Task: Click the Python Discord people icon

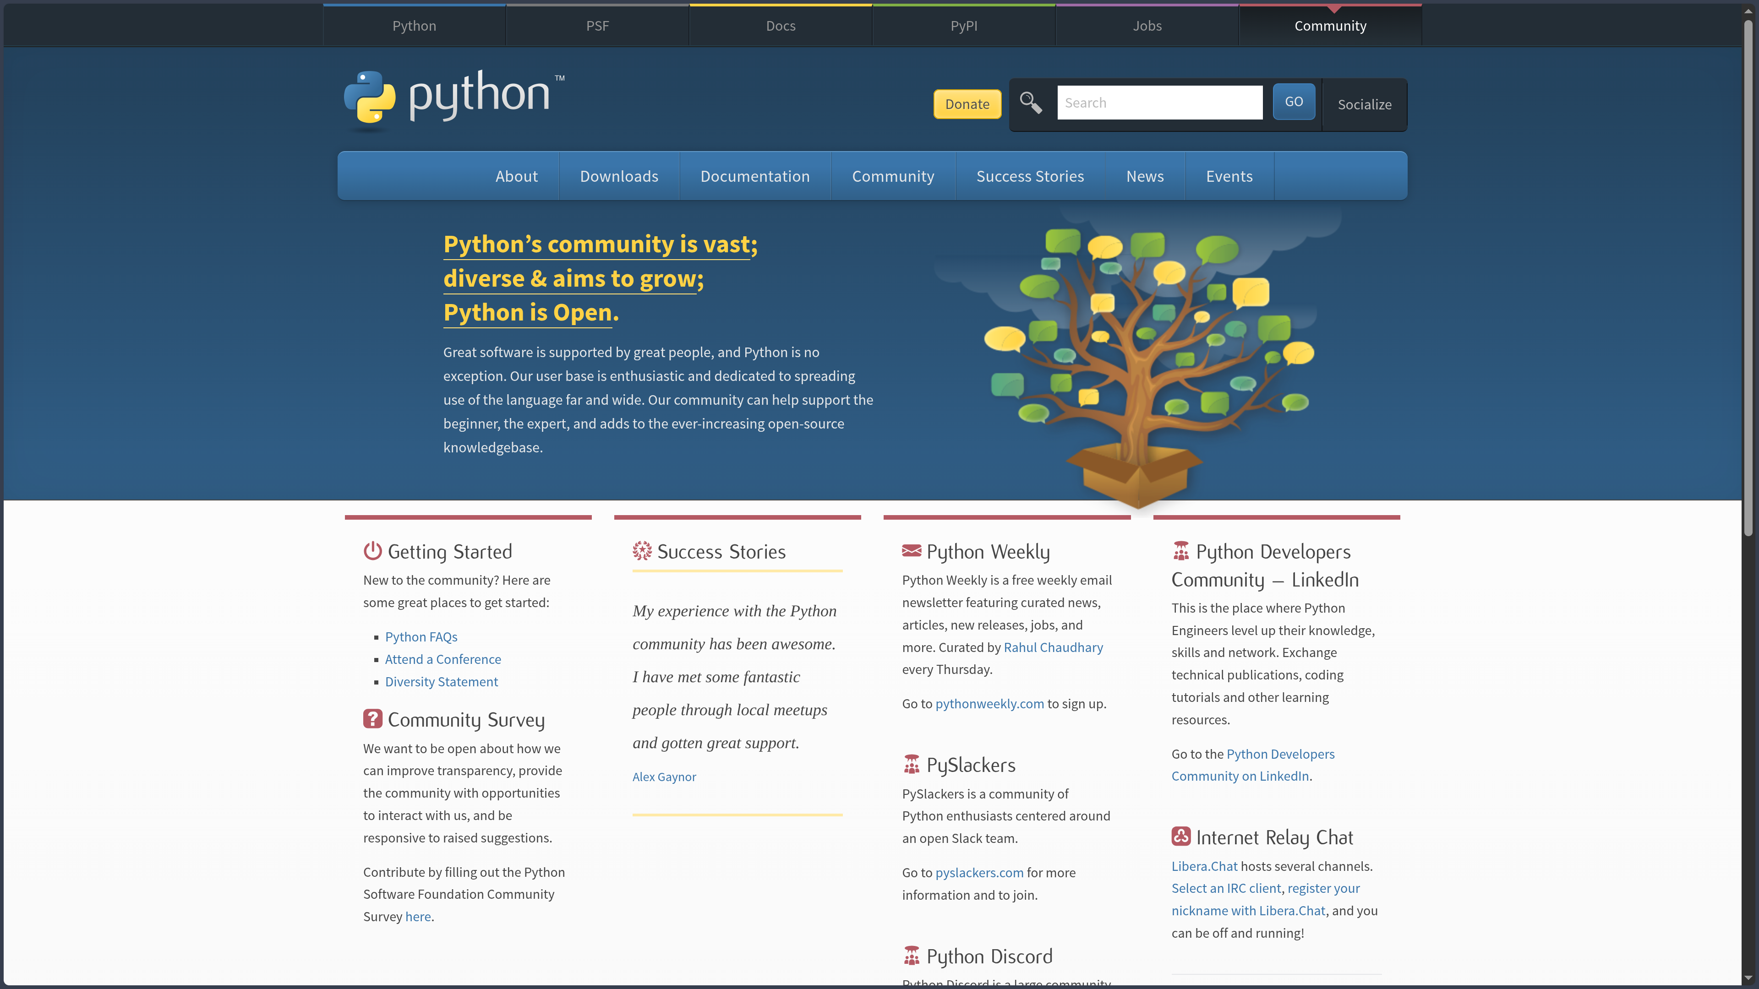Action: tap(912, 956)
